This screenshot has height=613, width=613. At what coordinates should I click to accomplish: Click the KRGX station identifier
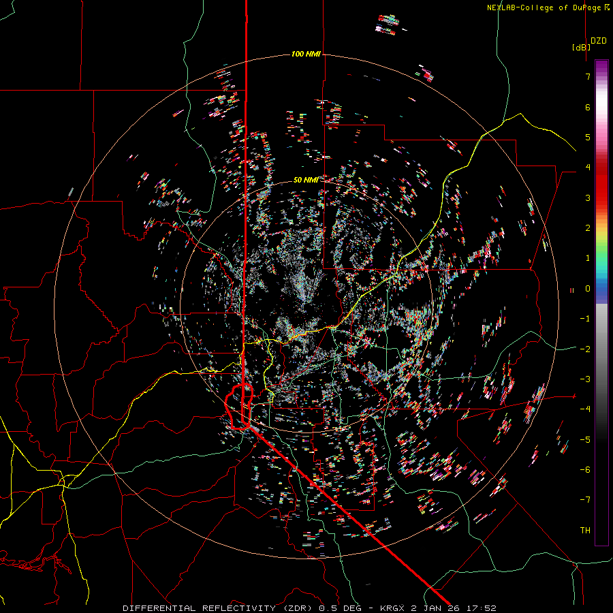pyautogui.click(x=392, y=608)
